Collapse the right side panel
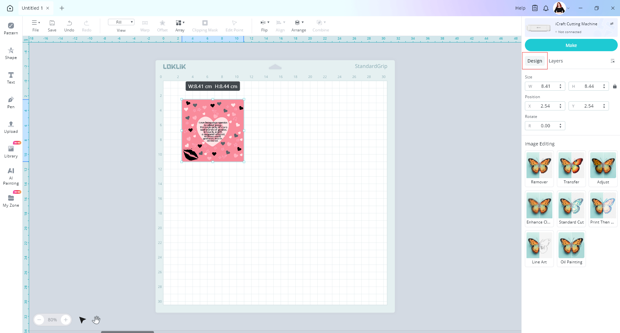 [x=612, y=61]
